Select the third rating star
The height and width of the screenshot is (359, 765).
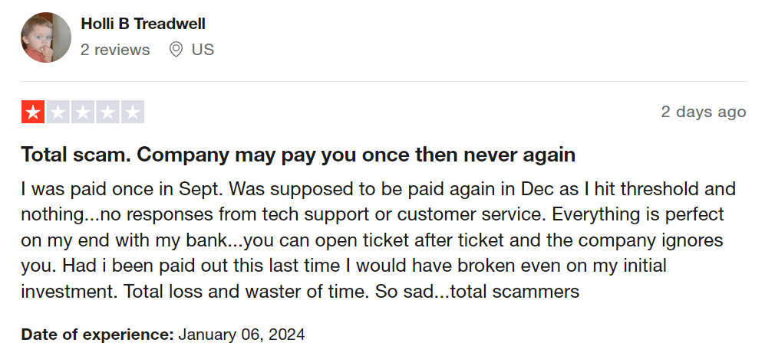(x=83, y=113)
